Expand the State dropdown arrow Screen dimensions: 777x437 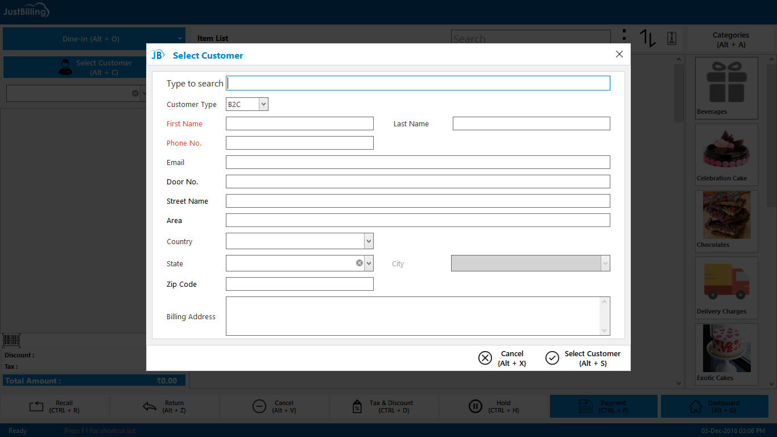pos(369,263)
